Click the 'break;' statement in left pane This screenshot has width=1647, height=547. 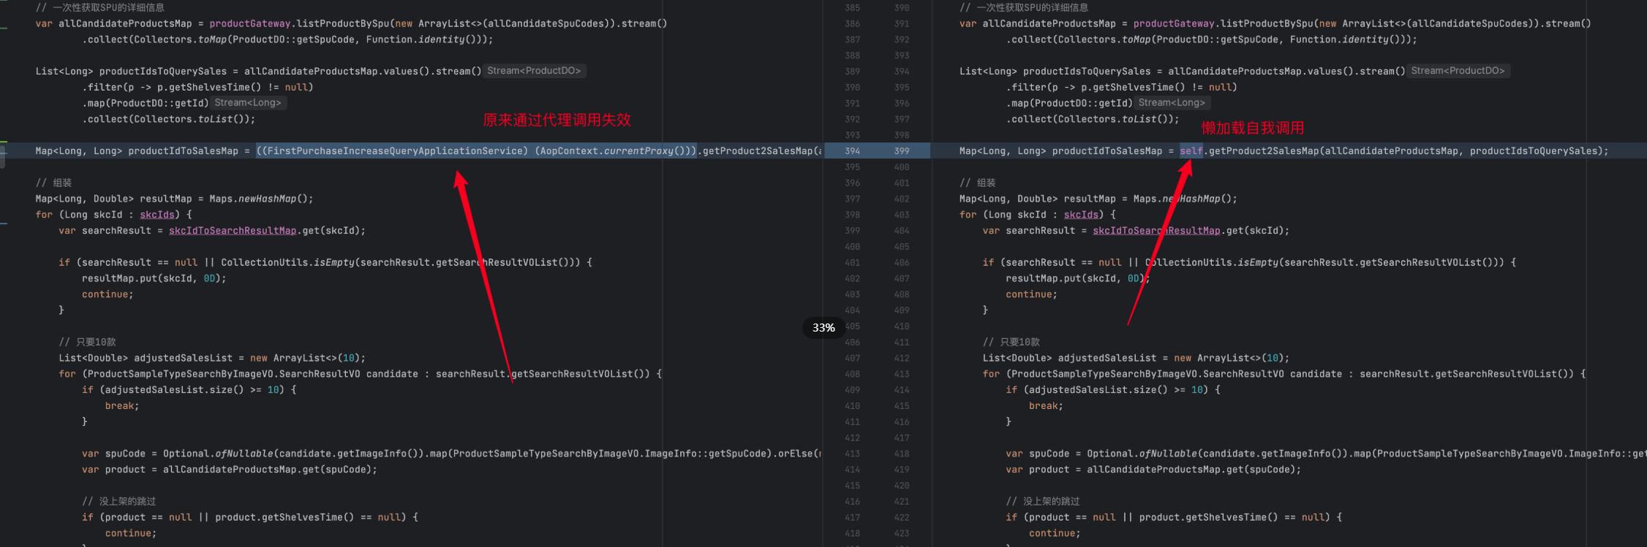pos(122,406)
